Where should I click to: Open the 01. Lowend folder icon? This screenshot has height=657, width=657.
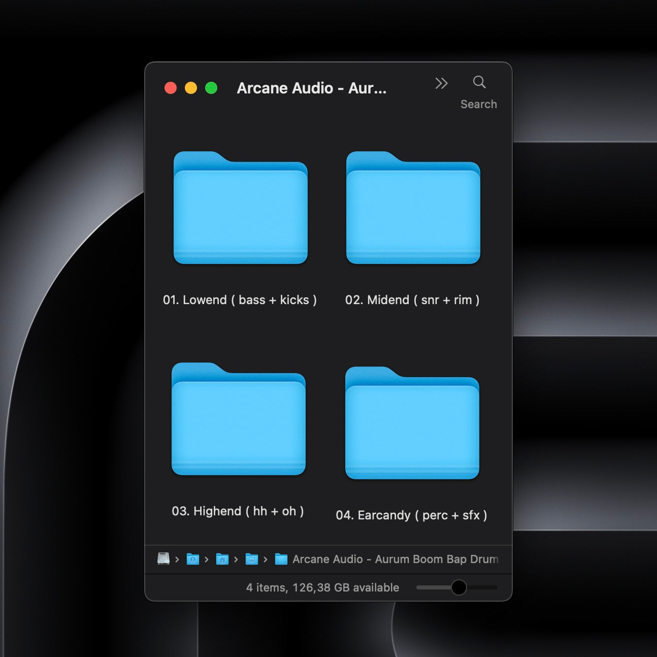click(x=241, y=208)
